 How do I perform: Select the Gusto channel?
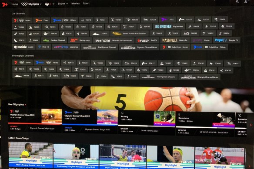(x=201, y=40)
